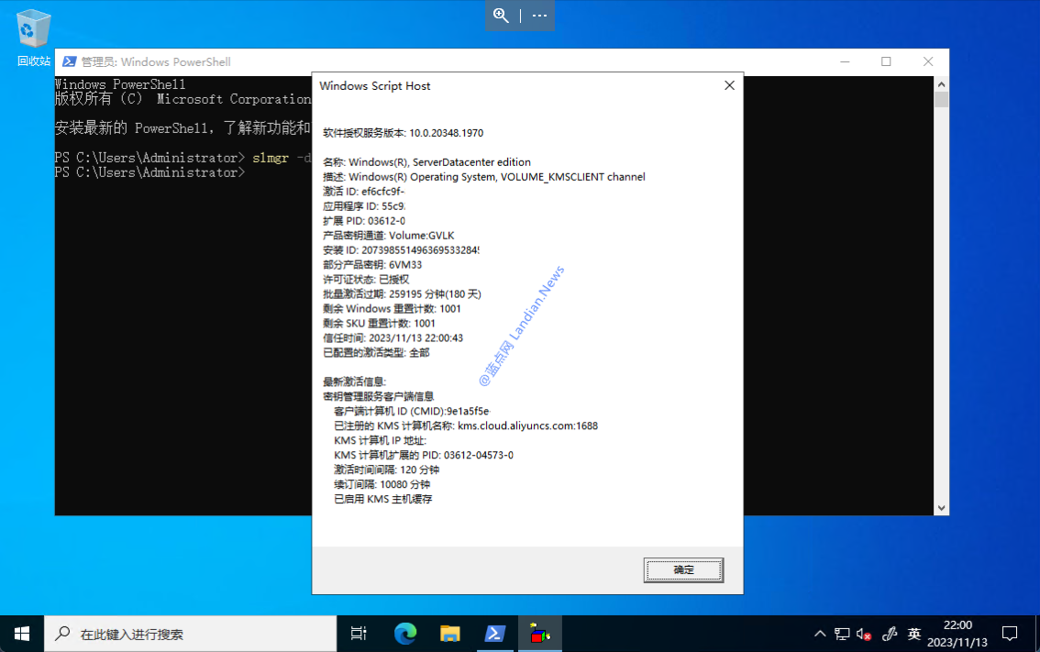This screenshot has height=652, width=1040.
Task: Close the PowerShell window
Action: pos(928,61)
